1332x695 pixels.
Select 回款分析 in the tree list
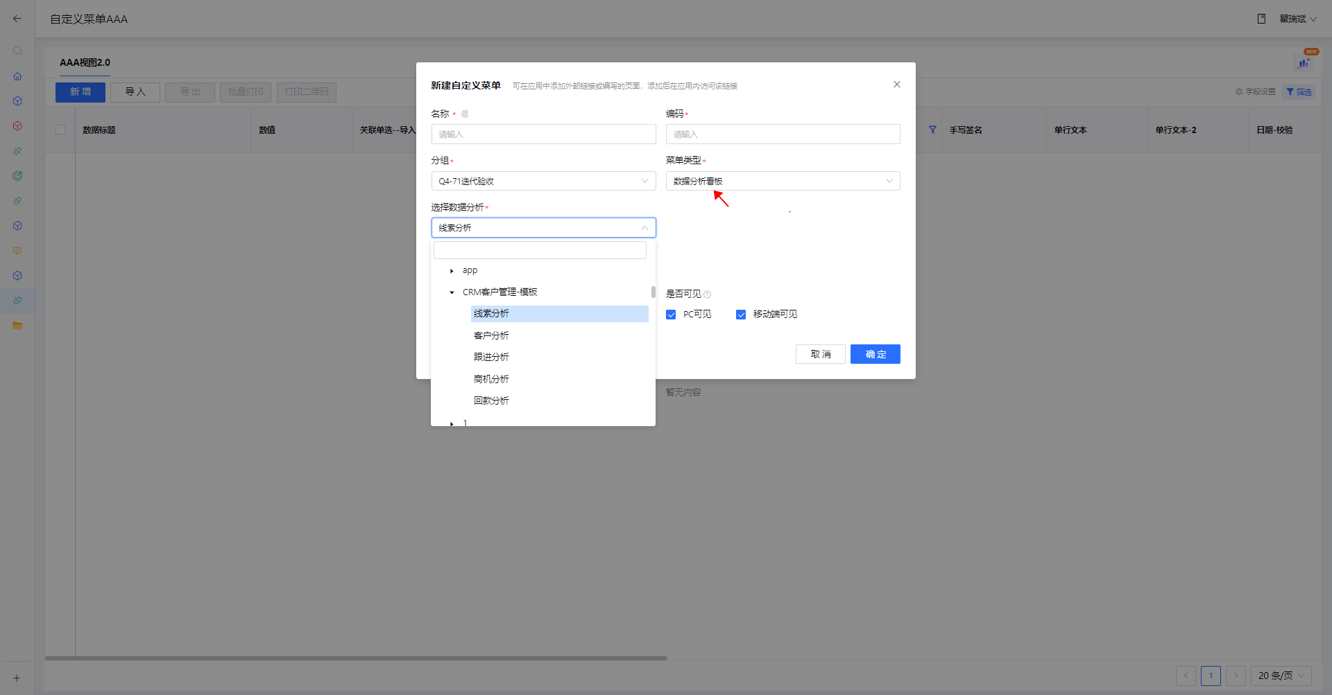491,401
